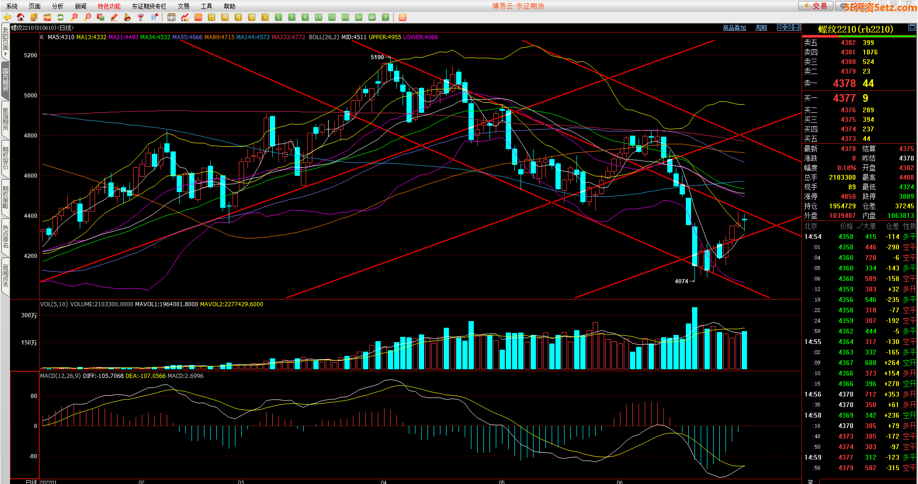Image resolution: width=918 pixels, height=484 pixels.
Task: Open the 特色功能 menu
Action: point(109,6)
